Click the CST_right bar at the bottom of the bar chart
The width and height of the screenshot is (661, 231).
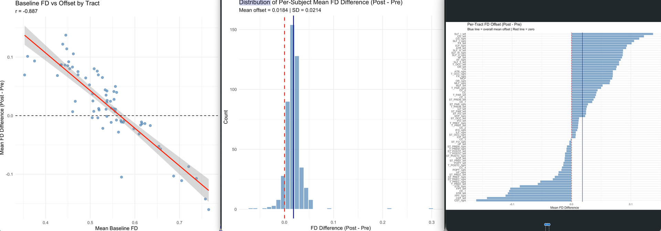click(x=523, y=200)
